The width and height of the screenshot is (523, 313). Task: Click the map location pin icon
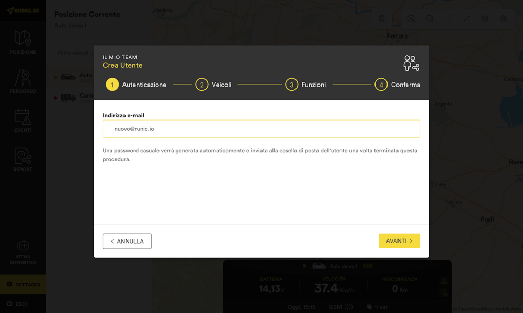[x=381, y=19]
